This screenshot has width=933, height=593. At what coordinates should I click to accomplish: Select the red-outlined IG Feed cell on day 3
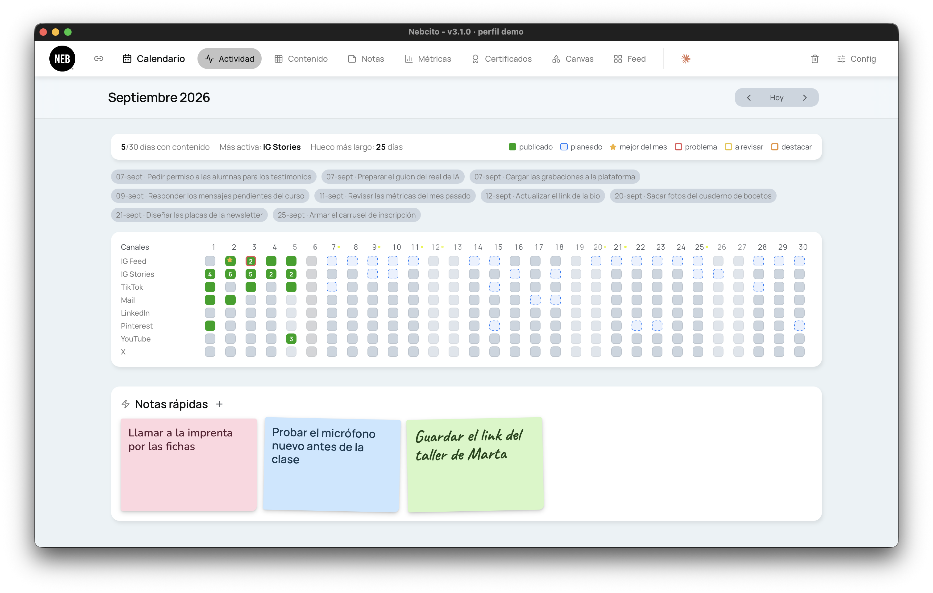251,261
